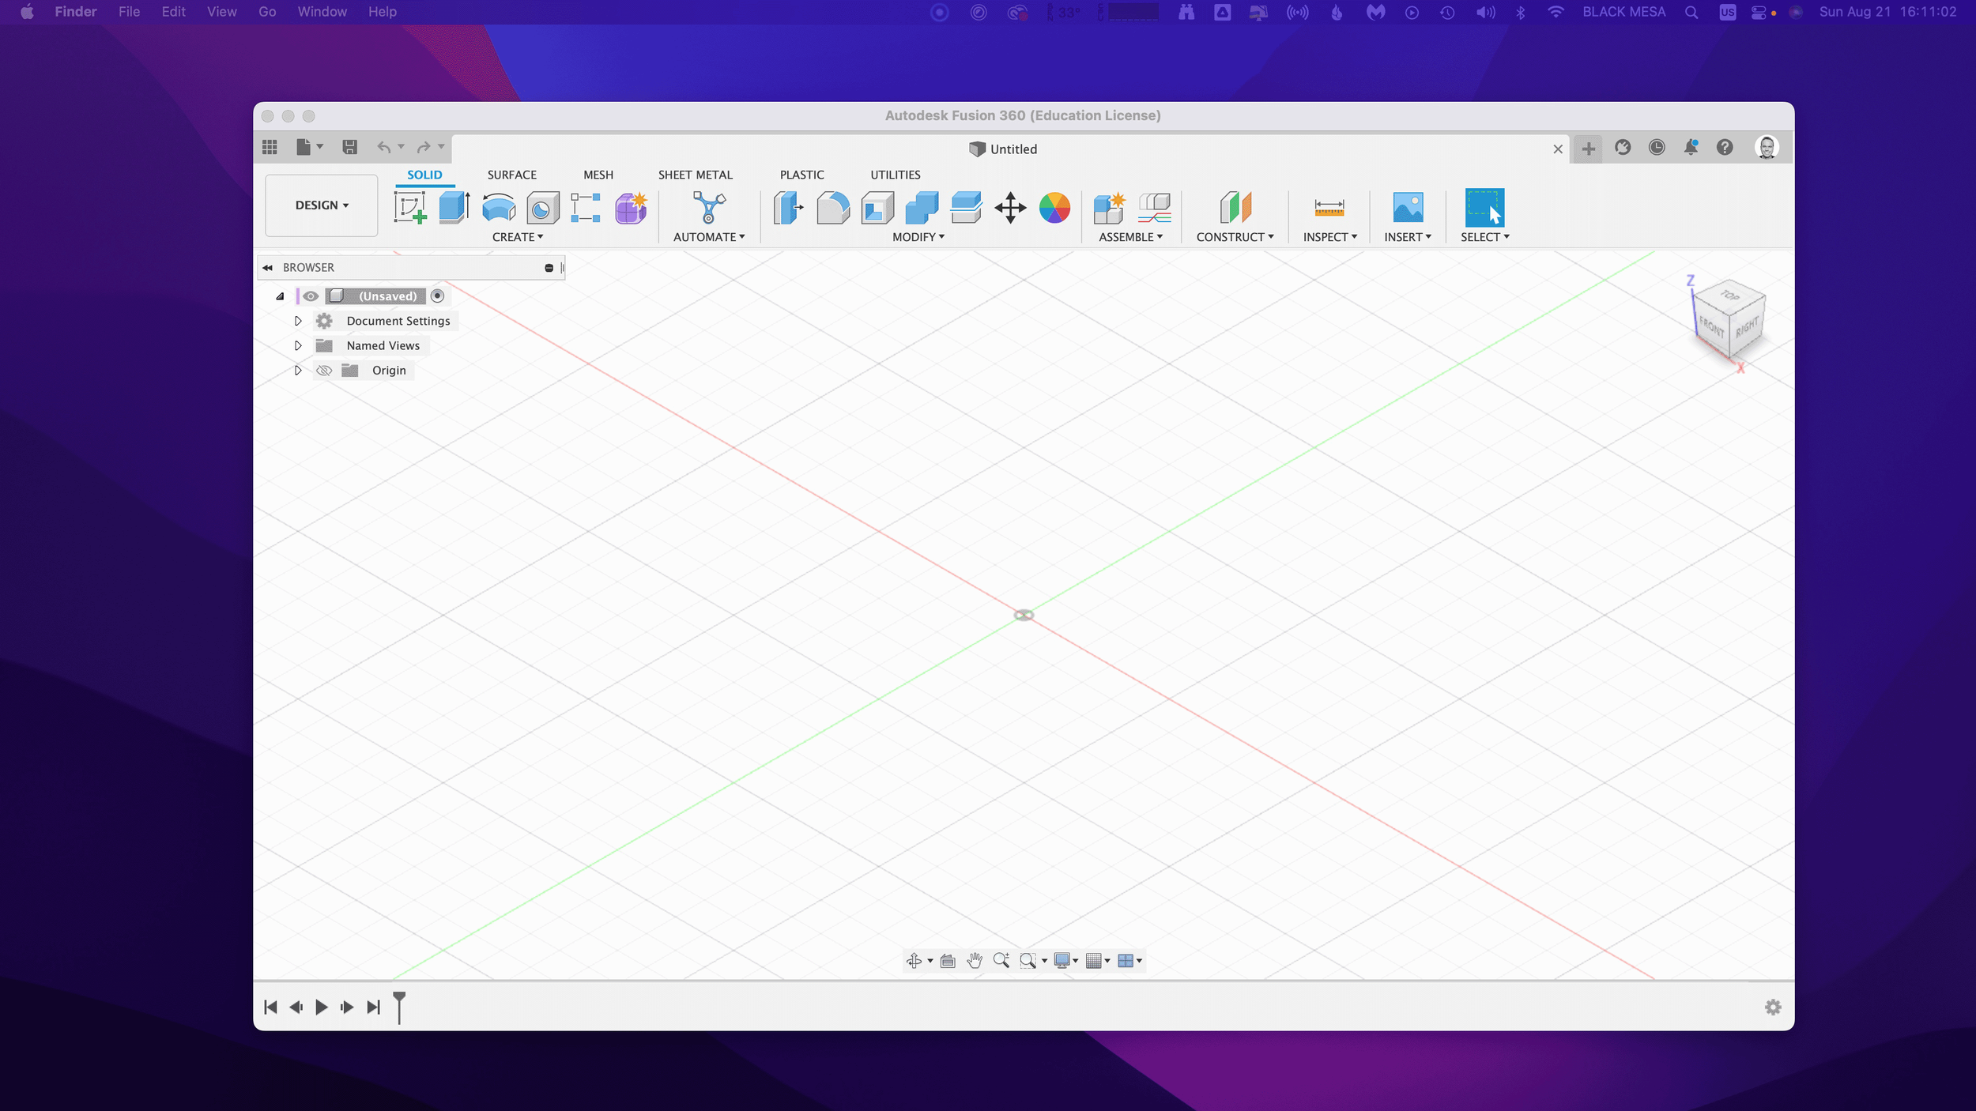Open the MODIFY dropdown menu
Image resolution: width=1976 pixels, height=1111 pixels.
pyautogui.click(x=918, y=236)
